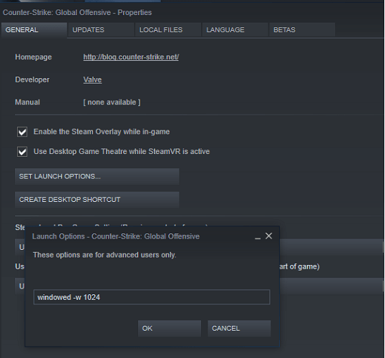
Task: Minimize the Launch Options dialog
Action: [x=258, y=238]
